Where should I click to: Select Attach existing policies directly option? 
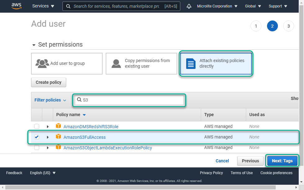tap(216, 64)
